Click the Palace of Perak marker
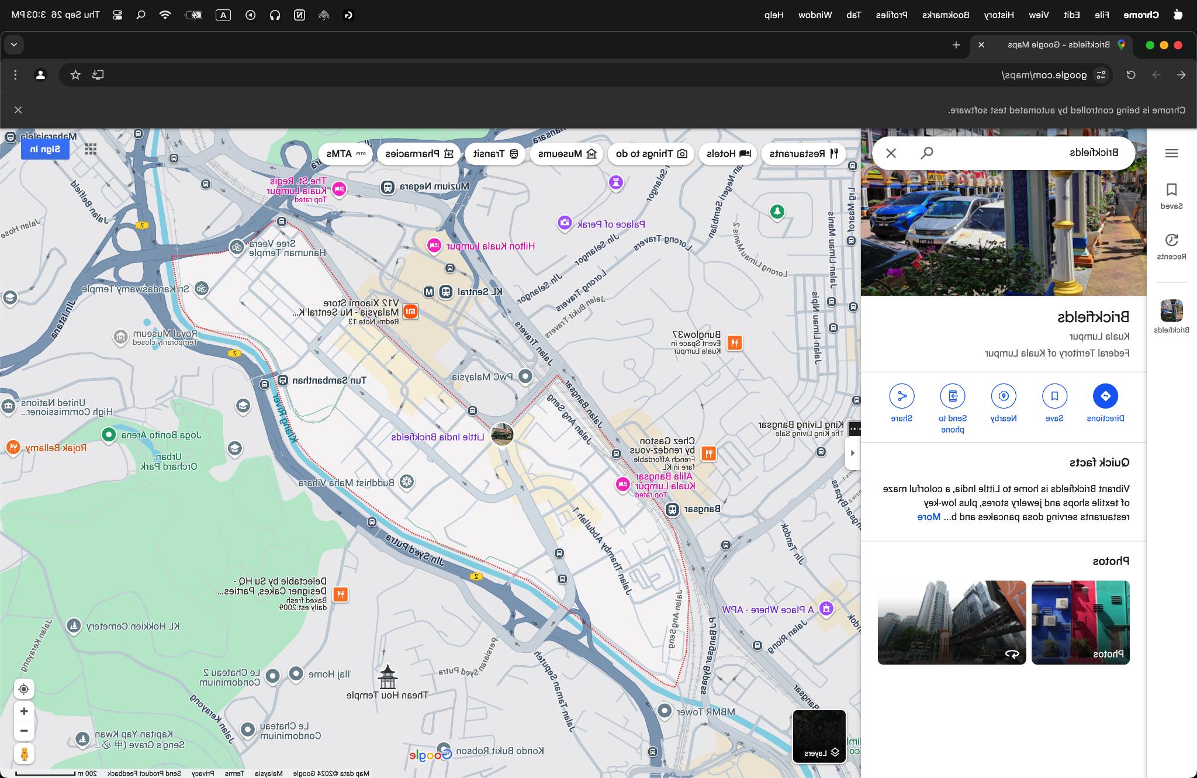The image size is (1197, 778). click(x=565, y=223)
